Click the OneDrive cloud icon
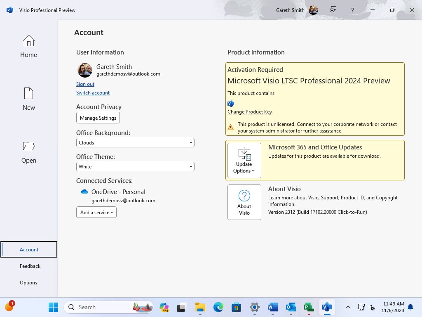The height and width of the screenshot is (317, 422). [84, 192]
